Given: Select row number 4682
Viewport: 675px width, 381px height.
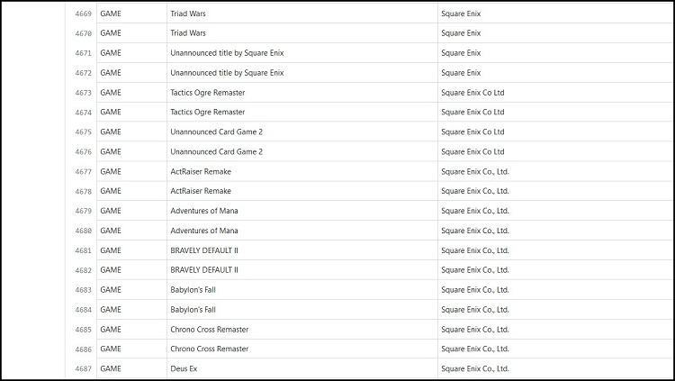Looking at the screenshot, I should 83,270.
